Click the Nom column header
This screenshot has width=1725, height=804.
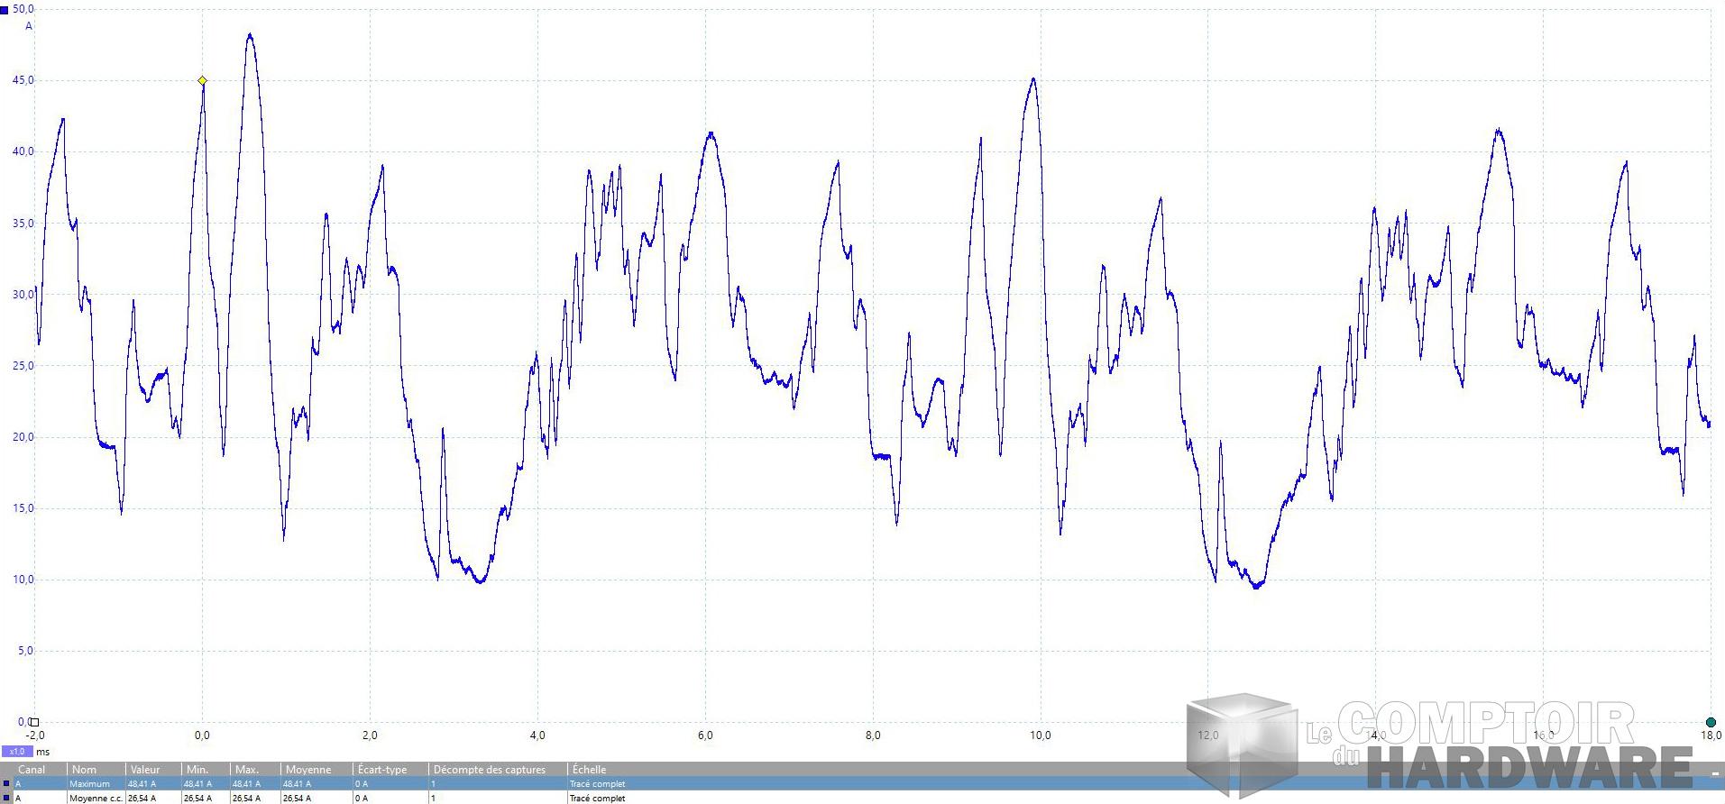(85, 770)
